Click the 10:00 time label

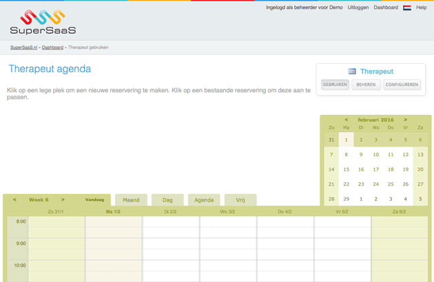[x=20, y=265]
